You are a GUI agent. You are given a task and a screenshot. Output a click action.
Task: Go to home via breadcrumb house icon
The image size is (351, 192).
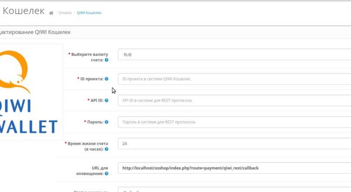[x=51, y=13]
